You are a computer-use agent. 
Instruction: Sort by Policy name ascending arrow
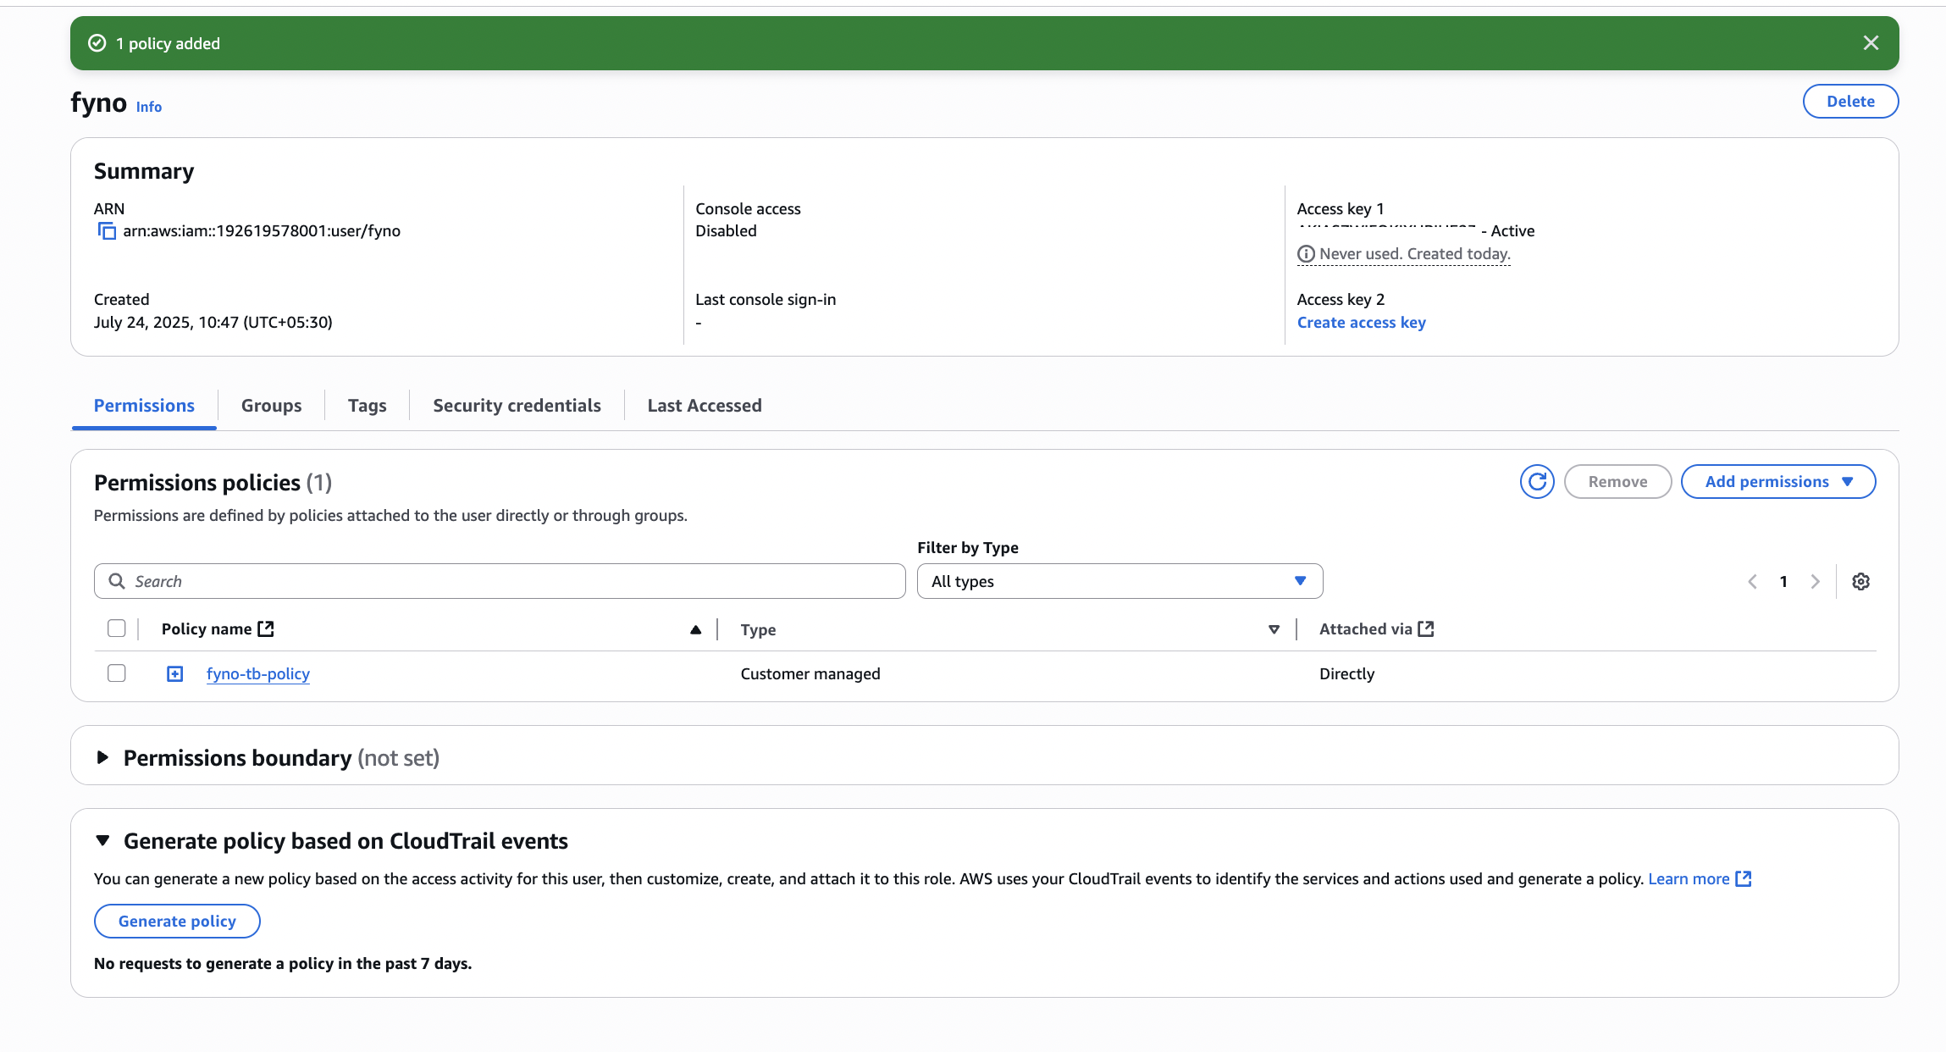coord(695,629)
